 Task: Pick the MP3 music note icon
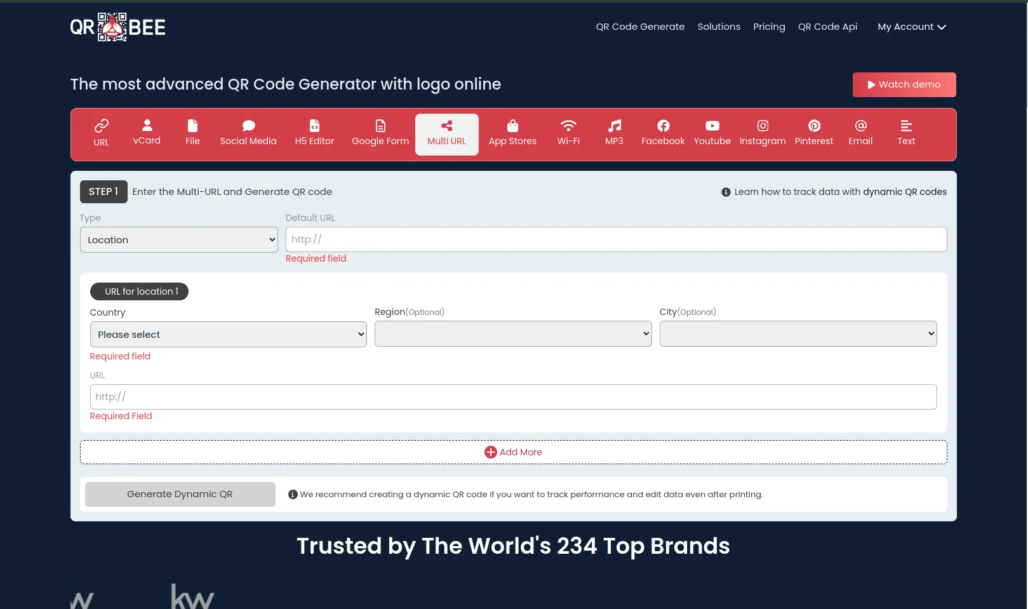(x=614, y=126)
